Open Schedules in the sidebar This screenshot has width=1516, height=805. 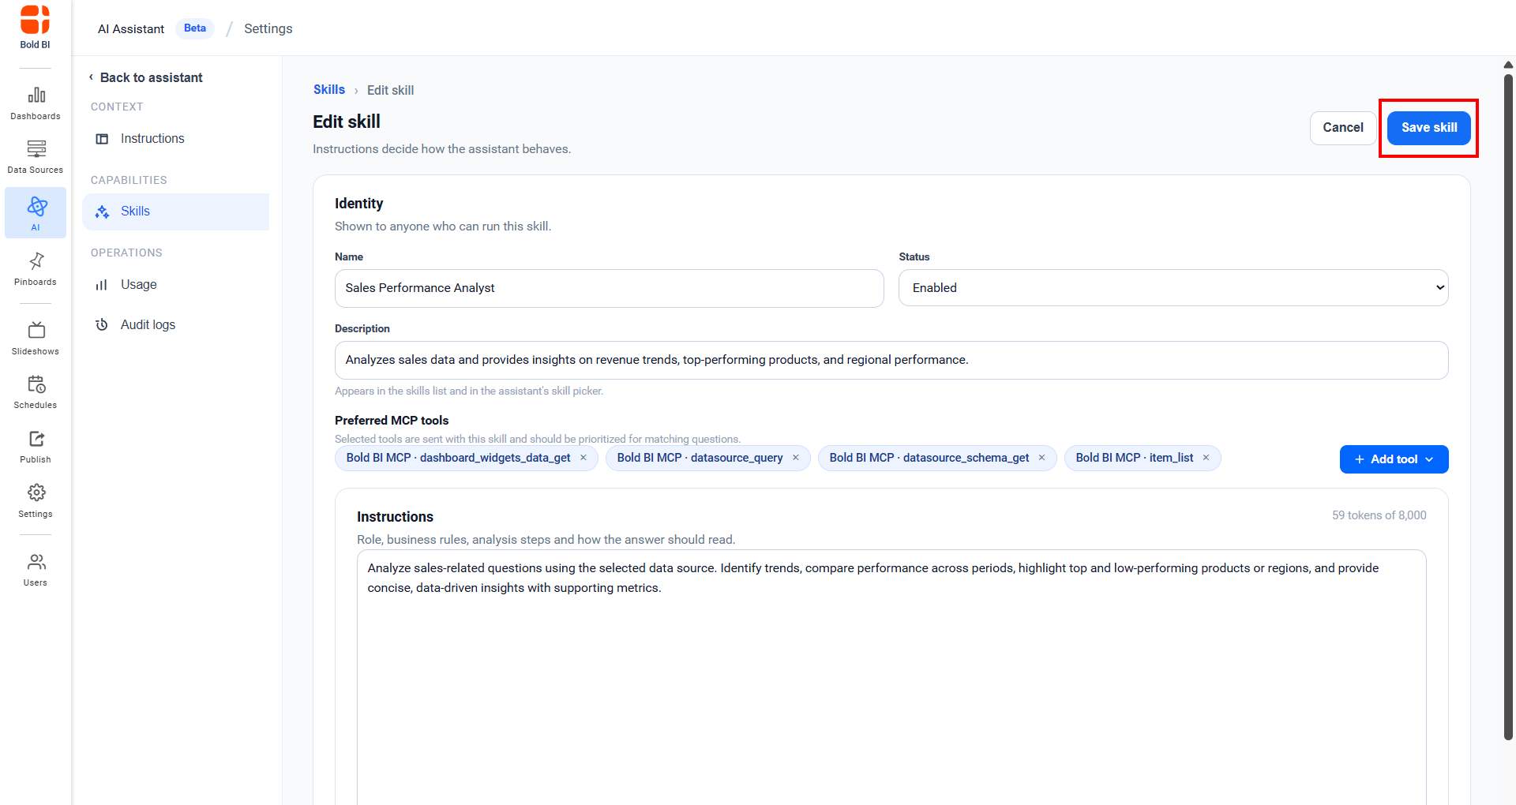tap(36, 392)
